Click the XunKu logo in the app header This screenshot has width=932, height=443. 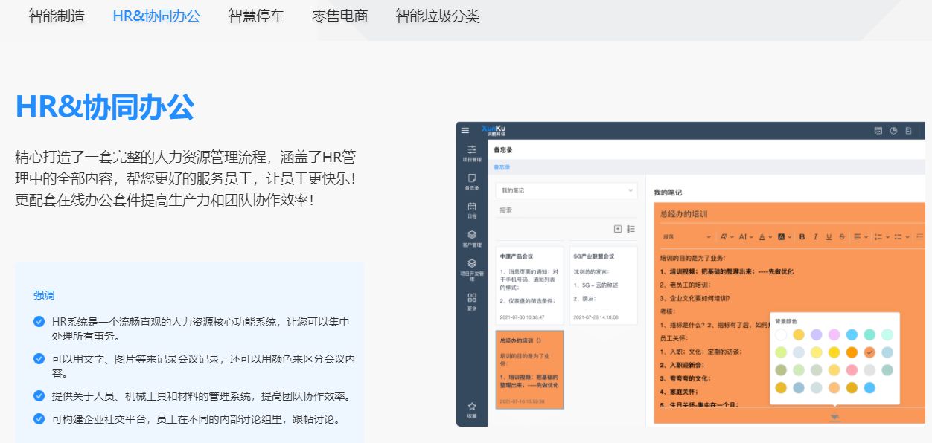494,129
